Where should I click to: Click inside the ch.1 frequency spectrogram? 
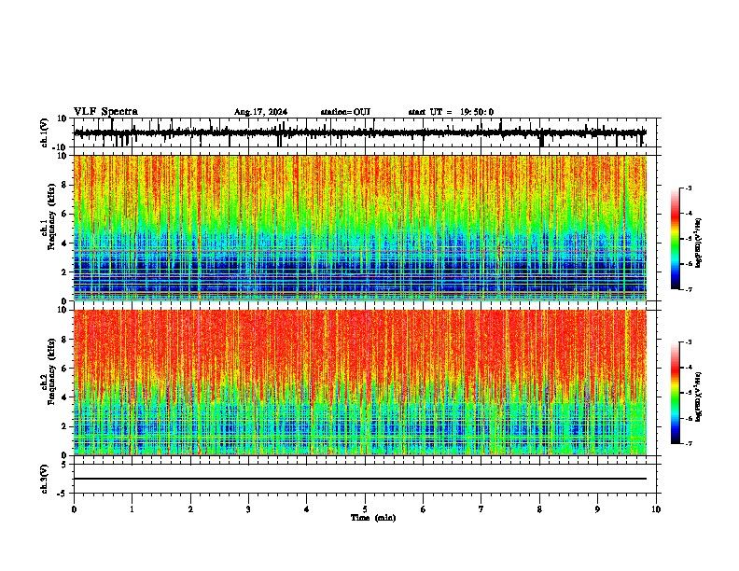(360, 228)
